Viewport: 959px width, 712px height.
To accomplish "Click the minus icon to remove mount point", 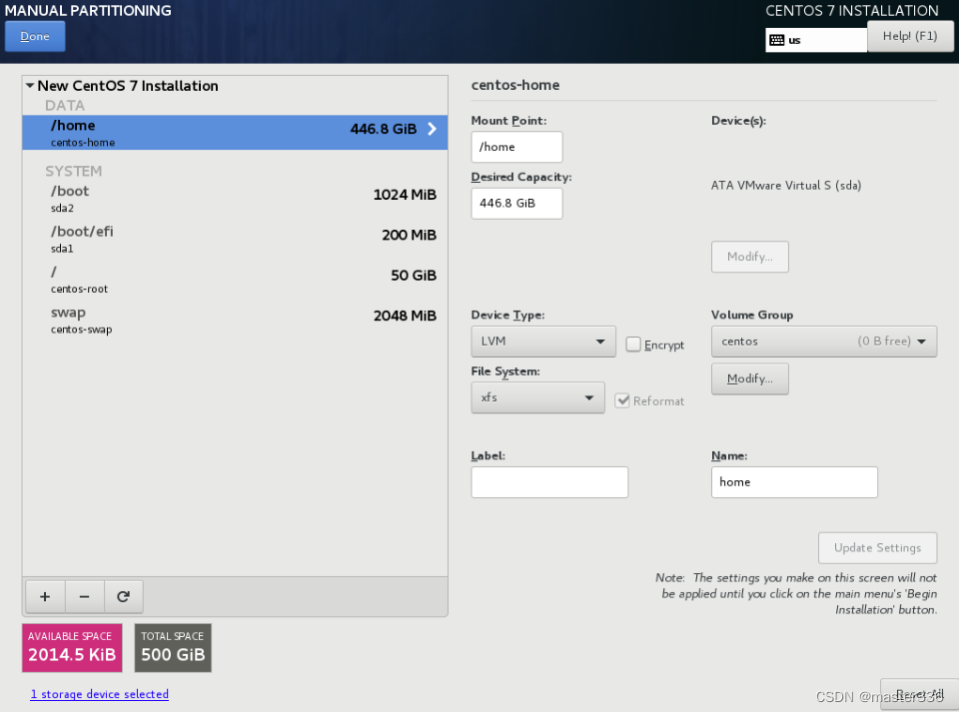I will 84,596.
